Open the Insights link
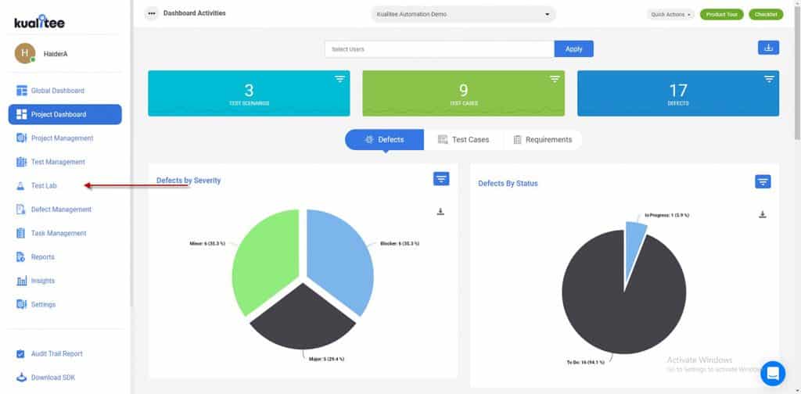This screenshot has width=801, height=394. 43,281
